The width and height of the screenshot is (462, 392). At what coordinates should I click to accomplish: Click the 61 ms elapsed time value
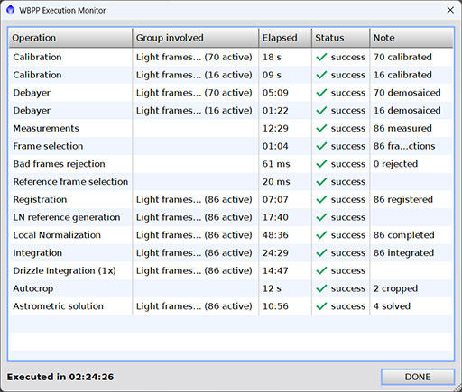point(276,164)
